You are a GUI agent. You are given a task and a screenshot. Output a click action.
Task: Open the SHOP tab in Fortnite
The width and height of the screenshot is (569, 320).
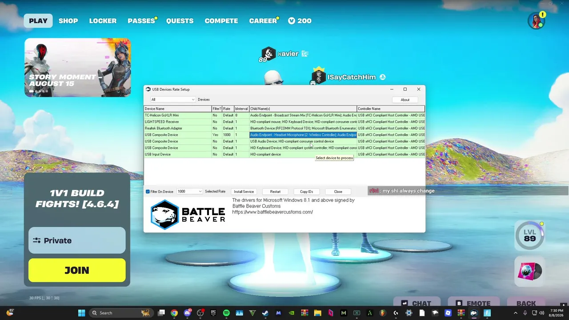pyautogui.click(x=68, y=21)
